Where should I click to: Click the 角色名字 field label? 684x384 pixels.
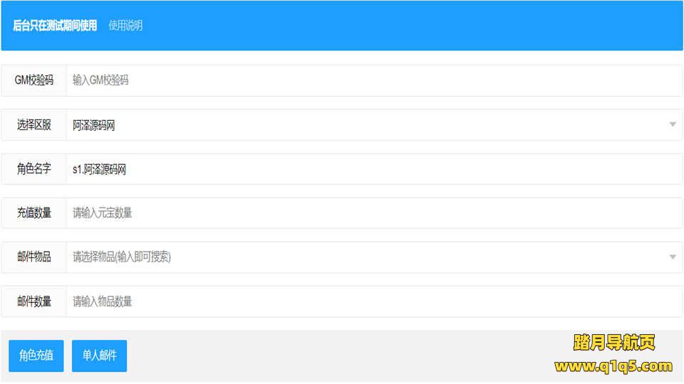click(x=34, y=169)
